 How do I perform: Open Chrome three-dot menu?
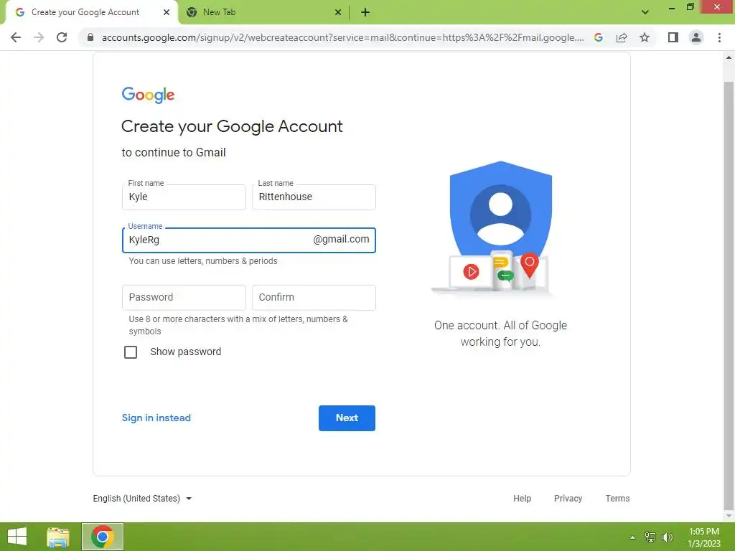[x=719, y=37]
